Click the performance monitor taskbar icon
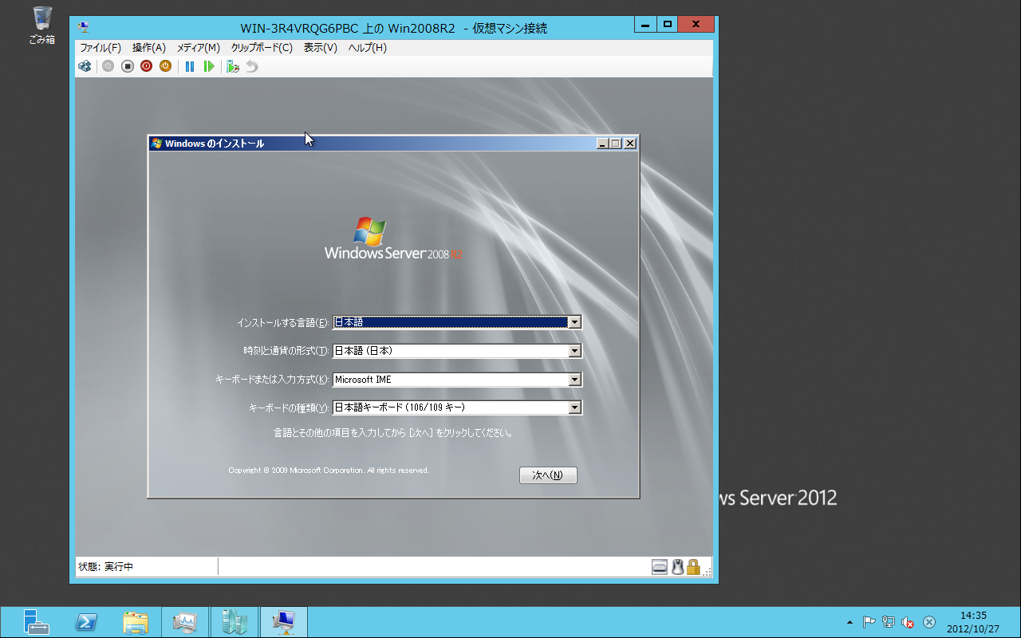Viewport: 1021px width, 638px height. pos(185,622)
